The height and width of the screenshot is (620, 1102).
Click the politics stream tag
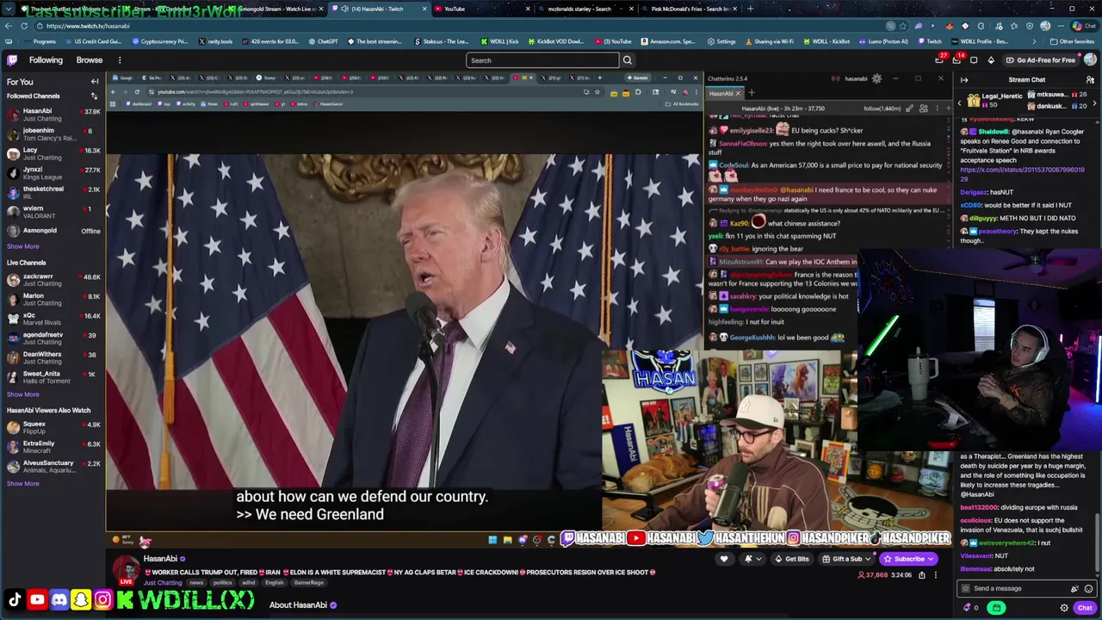pyautogui.click(x=222, y=583)
